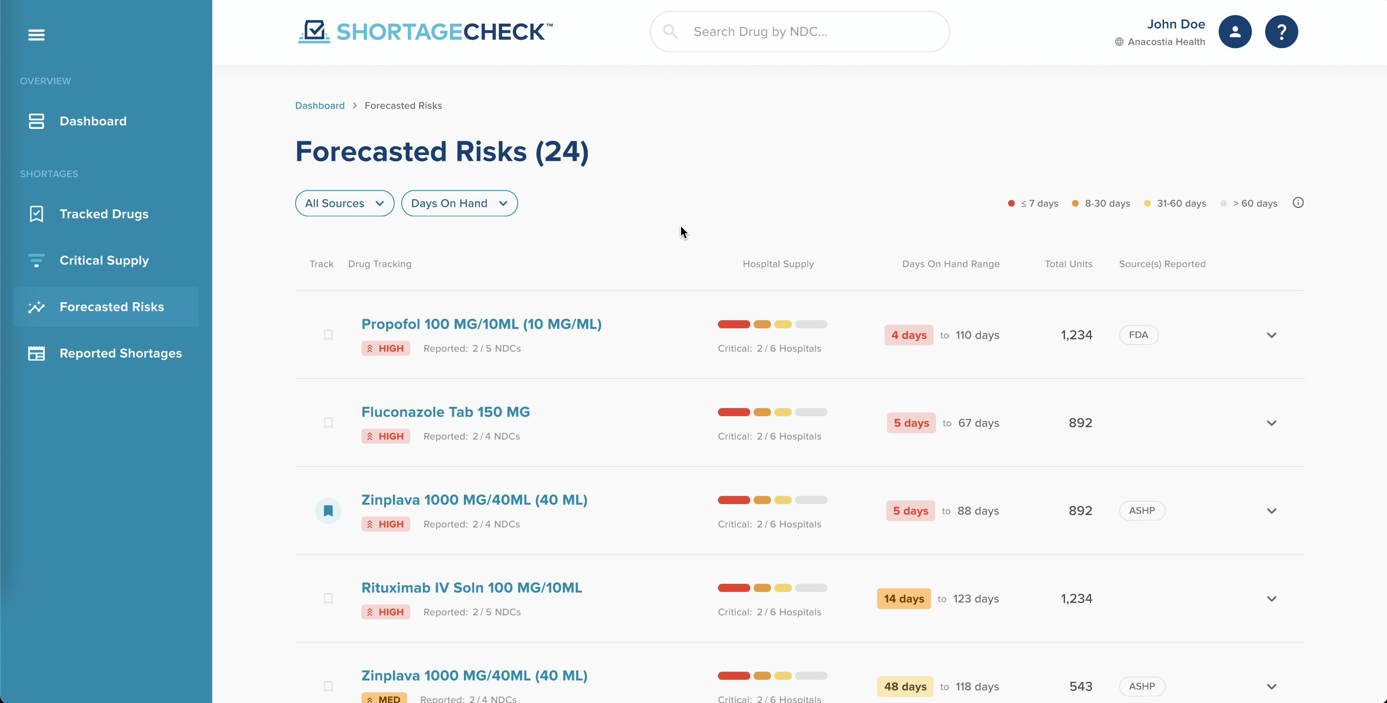Open Zinplava HIGH risk drug link
This screenshot has width=1387, height=703.
point(474,499)
